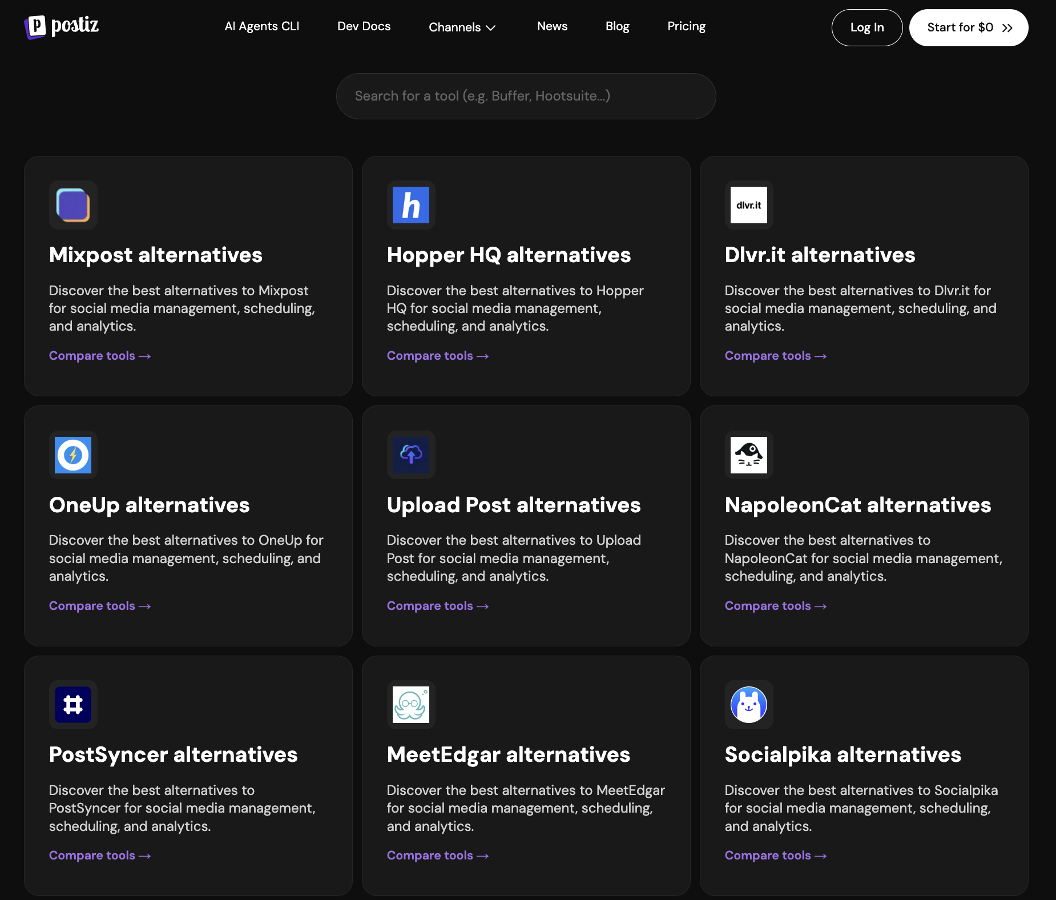Select the OneUp lightning bolt icon
Screen dimensions: 1056x900
[x=73, y=455]
